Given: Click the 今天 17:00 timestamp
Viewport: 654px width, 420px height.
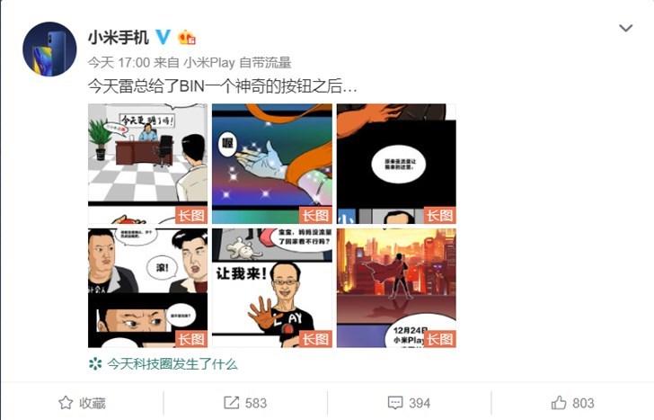Looking at the screenshot, I should 119,63.
